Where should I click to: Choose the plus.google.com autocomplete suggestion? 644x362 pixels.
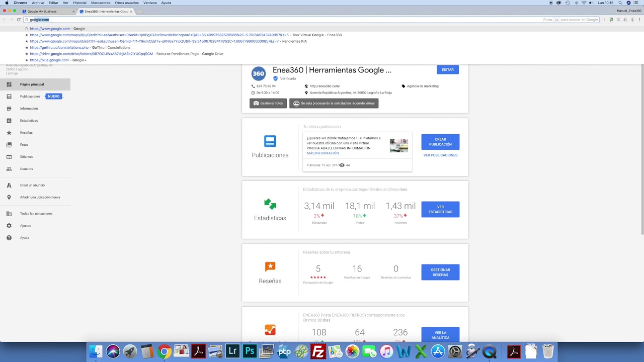pyautogui.click(x=58, y=60)
